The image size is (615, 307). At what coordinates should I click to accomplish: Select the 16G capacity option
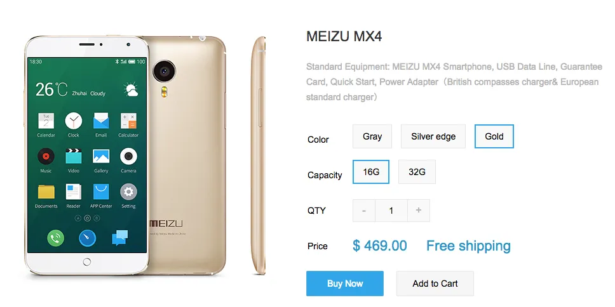371,171
